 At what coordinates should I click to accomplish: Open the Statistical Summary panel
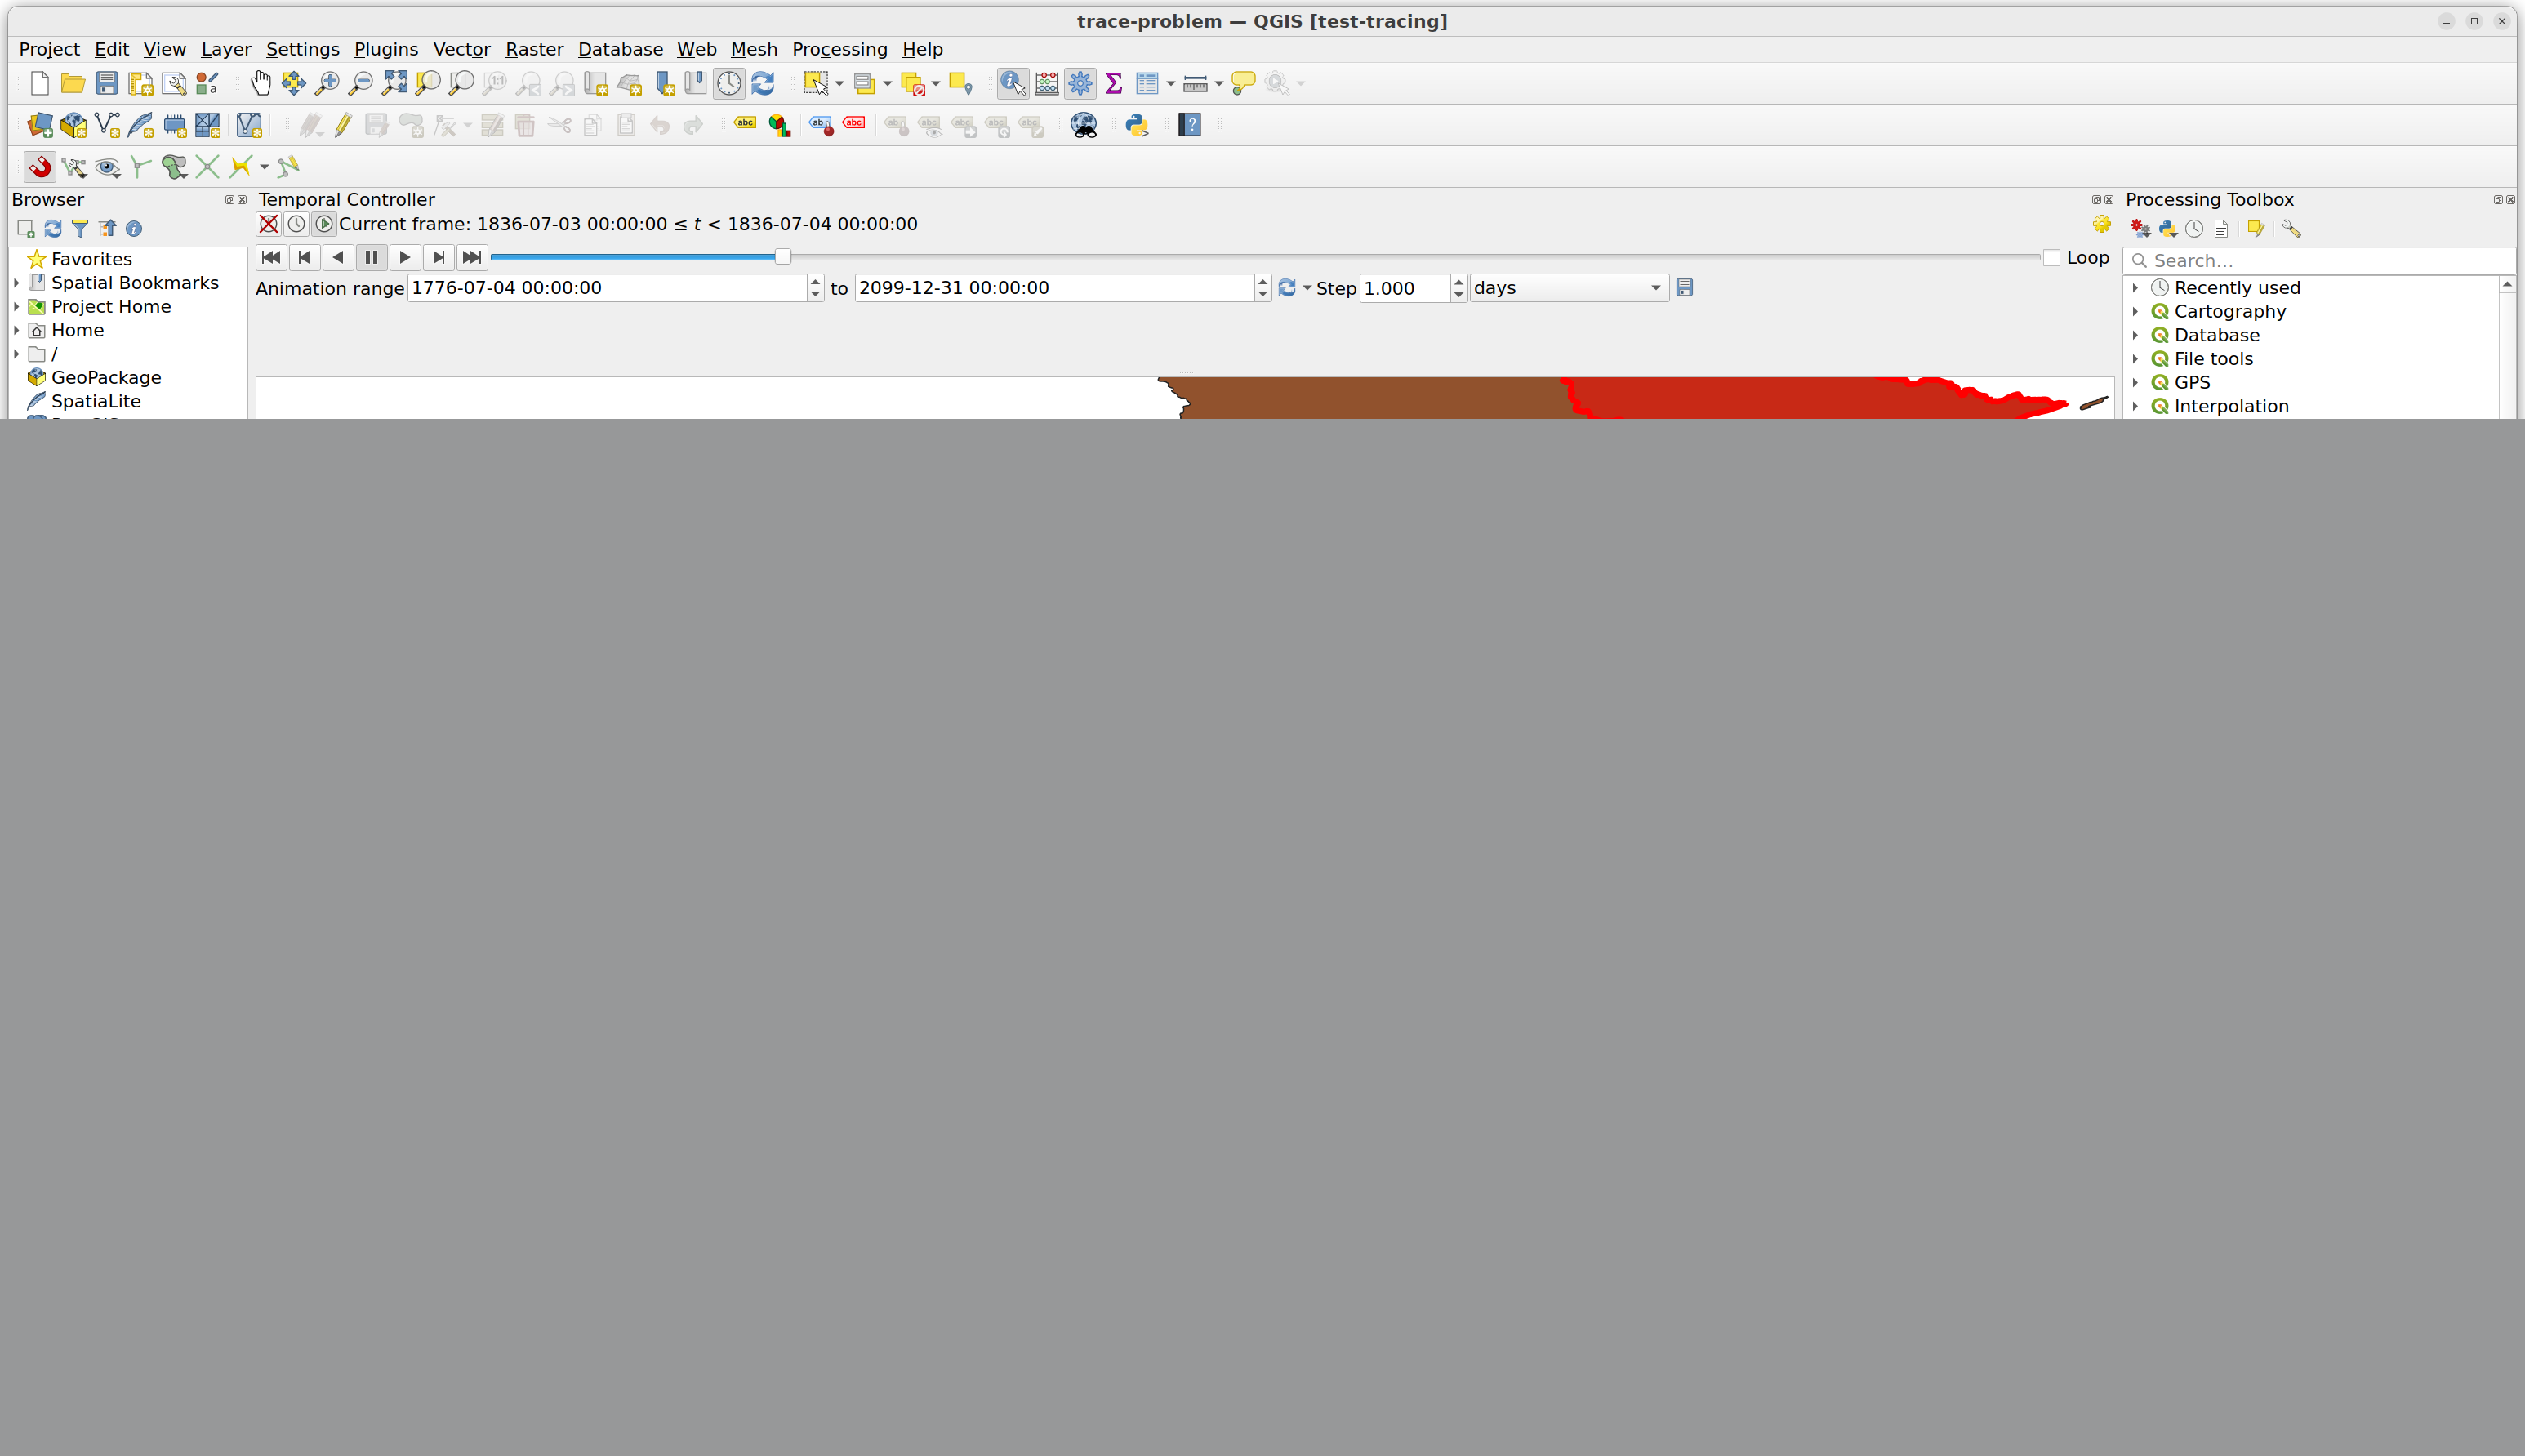pos(1114,84)
